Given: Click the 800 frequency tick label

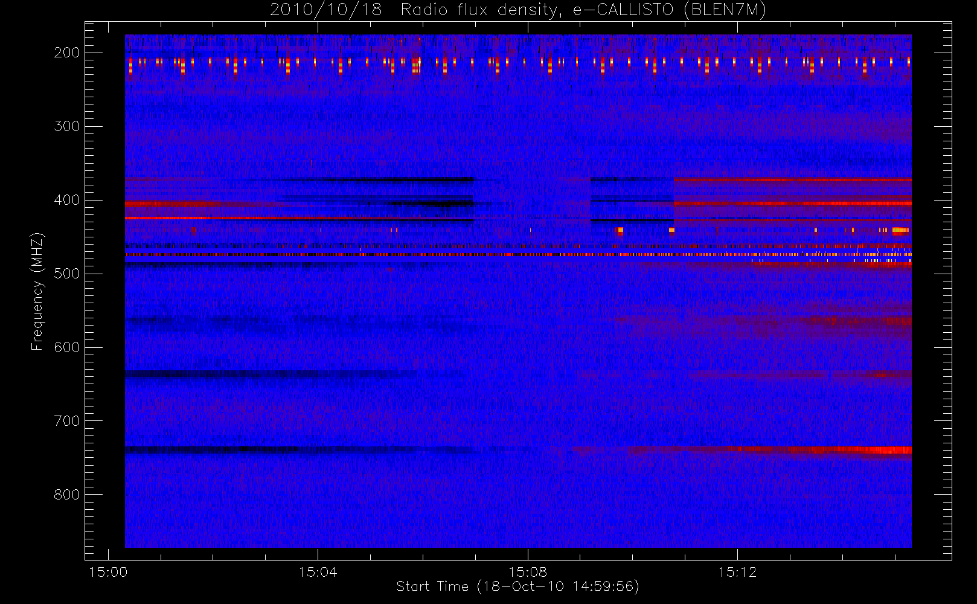Looking at the screenshot, I should [67, 495].
